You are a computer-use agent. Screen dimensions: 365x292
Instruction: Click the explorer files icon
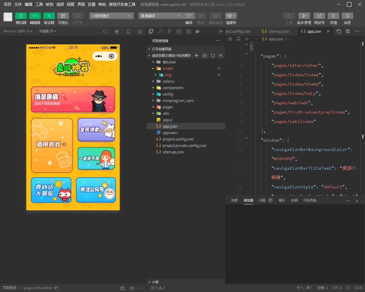click(x=151, y=31)
